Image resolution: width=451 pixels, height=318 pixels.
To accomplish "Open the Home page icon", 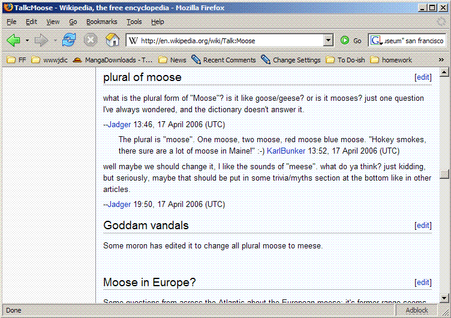I will click(x=112, y=40).
